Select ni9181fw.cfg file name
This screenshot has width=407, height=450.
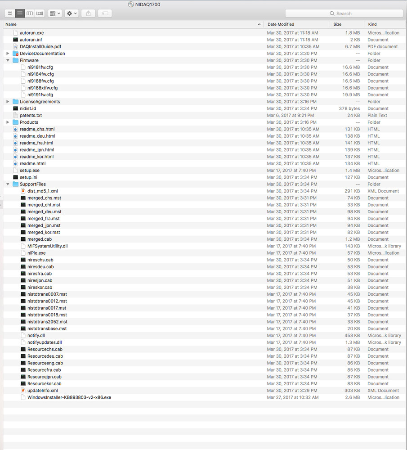coord(40,67)
